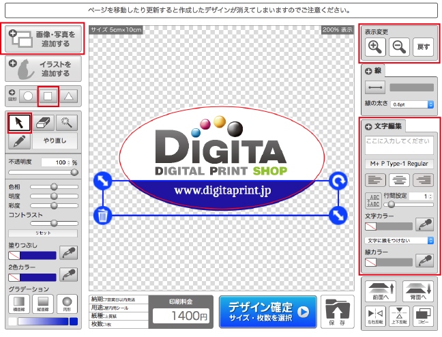Select the pencil drawing tool
This screenshot has height=337, width=442.
[x=19, y=141]
